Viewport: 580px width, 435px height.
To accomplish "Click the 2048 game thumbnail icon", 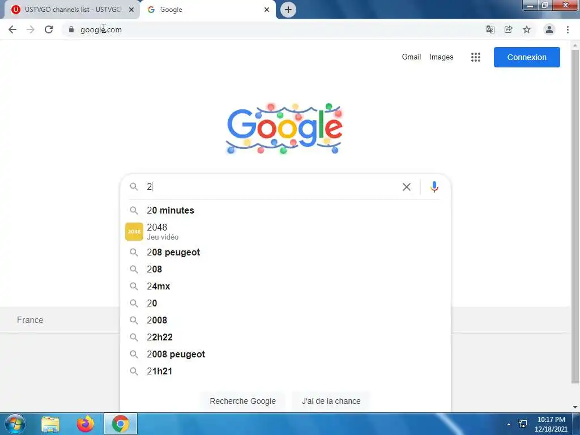I will pyautogui.click(x=134, y=232).
